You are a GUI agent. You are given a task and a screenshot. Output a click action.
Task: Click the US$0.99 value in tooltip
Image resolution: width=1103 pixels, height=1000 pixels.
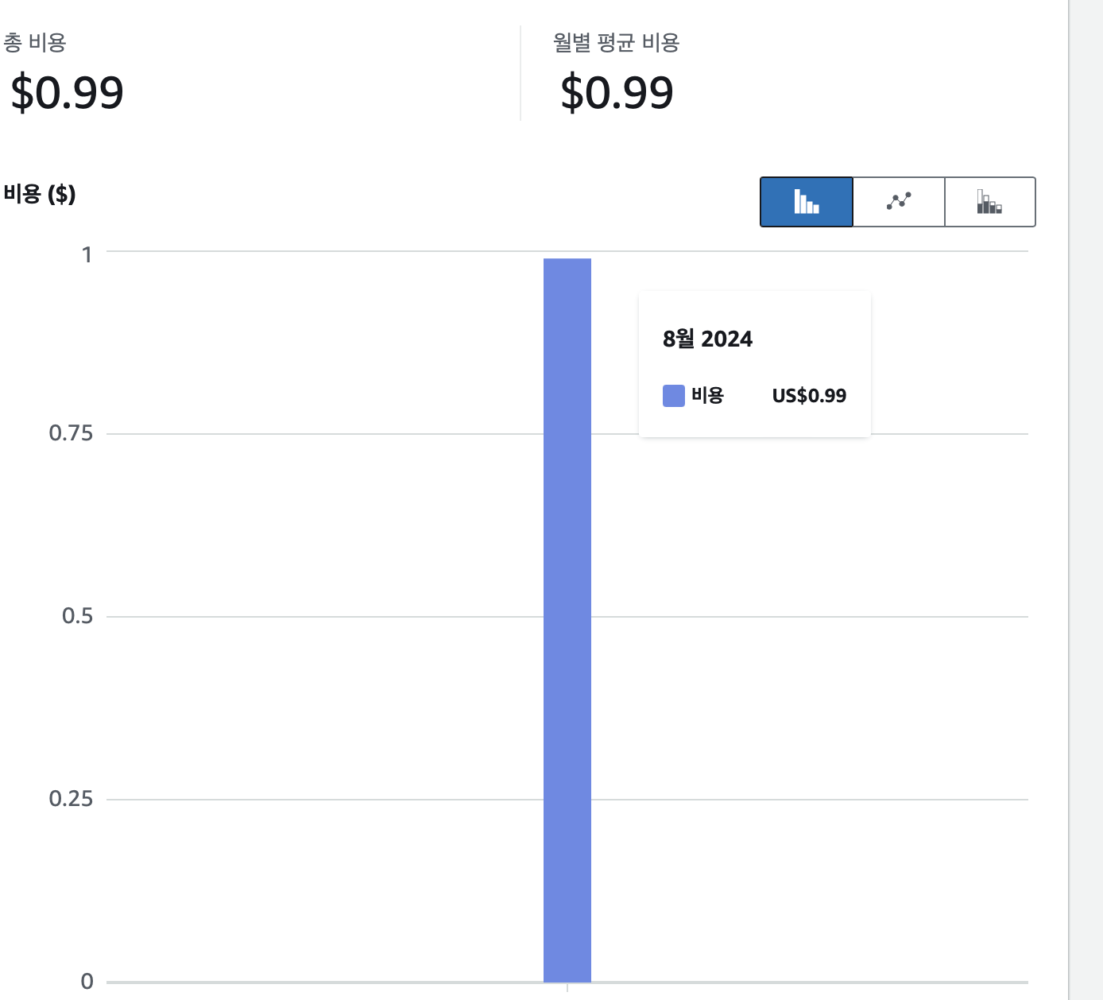point(809,396)
